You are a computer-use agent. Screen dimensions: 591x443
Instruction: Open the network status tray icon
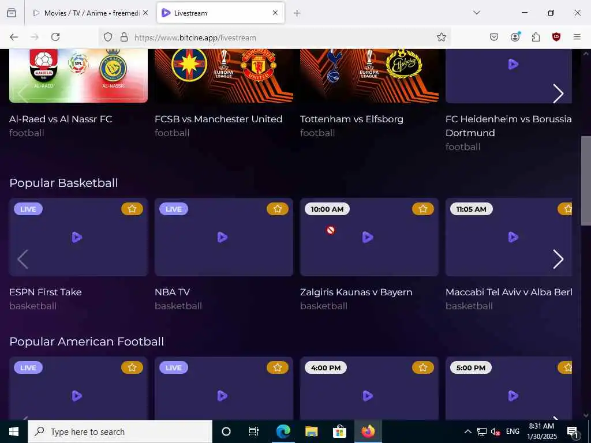[482, 431]
